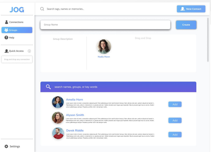Select Nadia Mann's profile photo

pos(104,47)
